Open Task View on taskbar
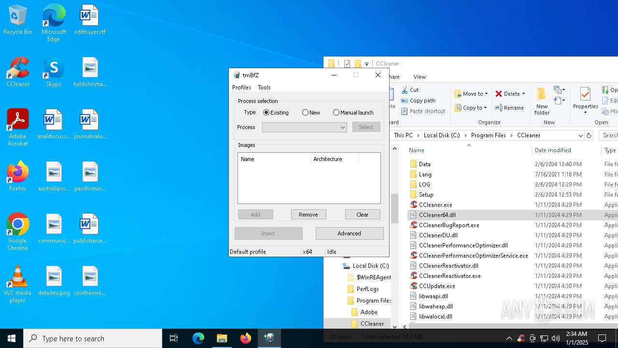Viewport: 618px width, 348px height. coord(174,338)
